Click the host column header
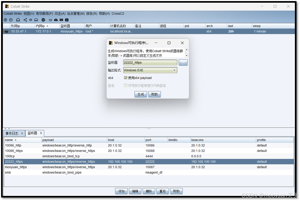 point(126,140)
